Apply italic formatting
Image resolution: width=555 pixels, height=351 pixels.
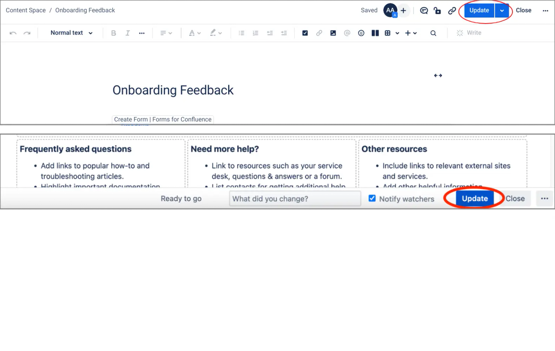(x=127, y=33)
